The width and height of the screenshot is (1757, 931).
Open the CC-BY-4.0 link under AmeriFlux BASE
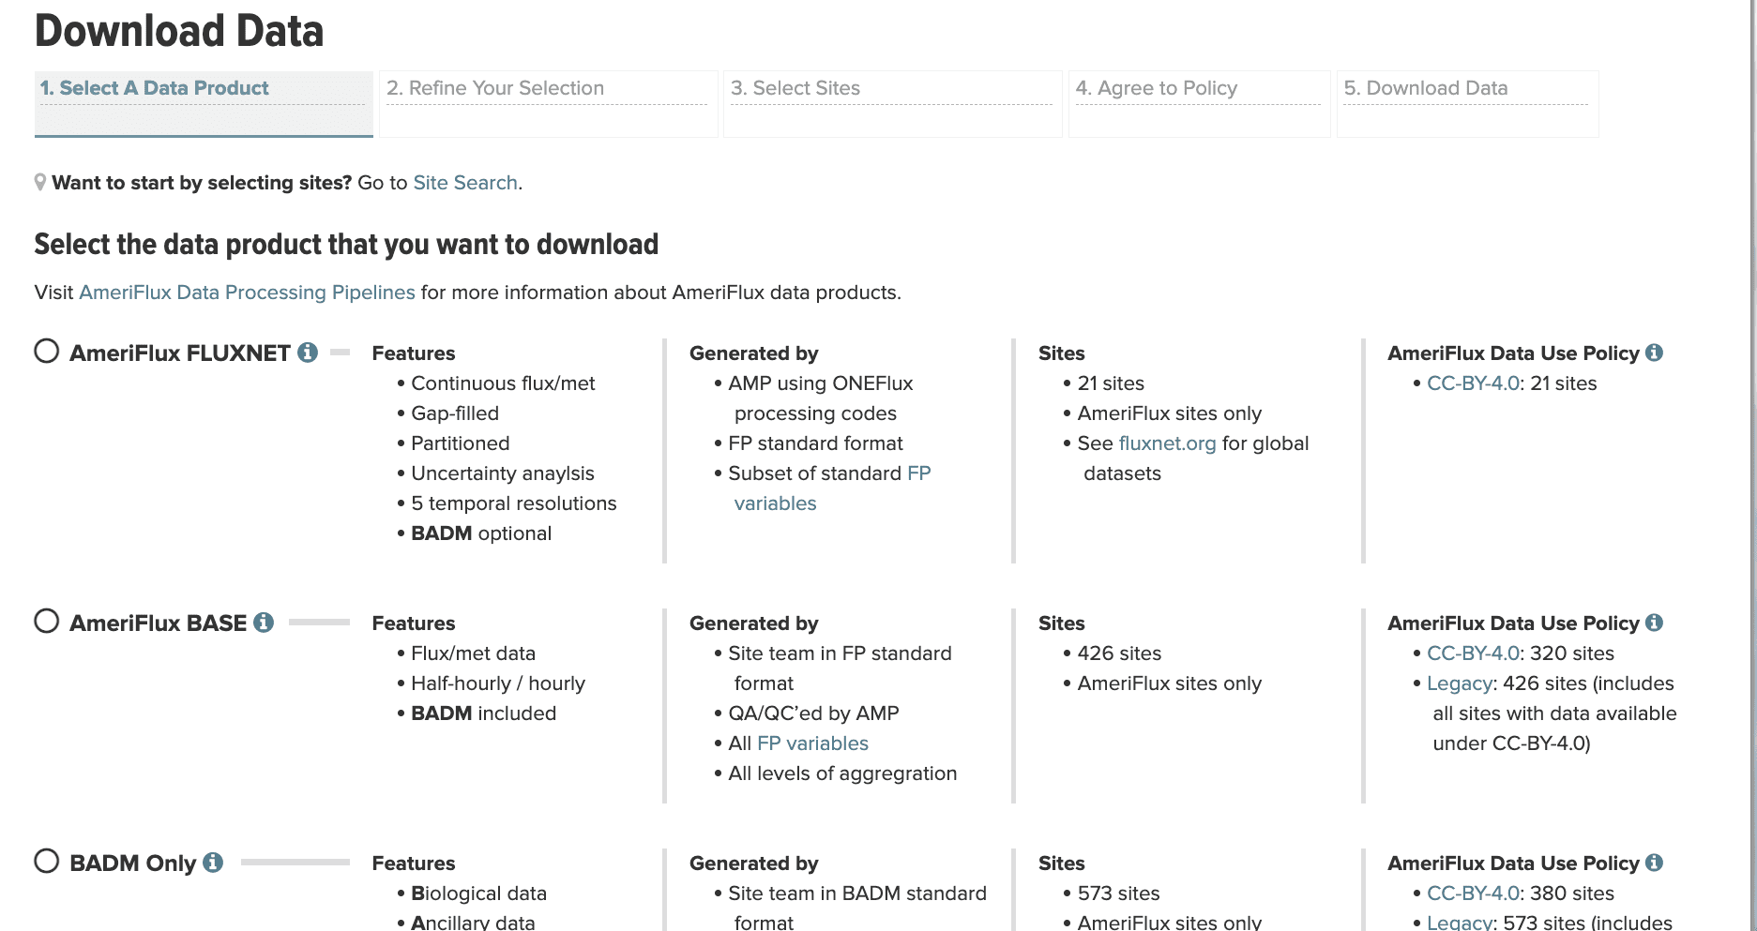point(1476,653)
